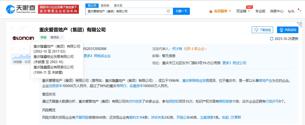The height and width of the screenshot is (125, 305).
Task: Click the 天眼一下 search button
Action: coord(181,11)
